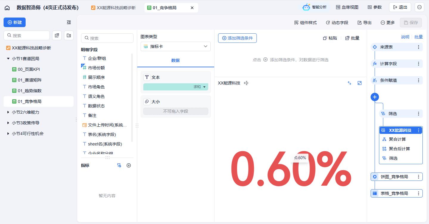This screenshot has height=224, width=429.
Task: Switch to the XX能源科技战略诊断 tab
Action: [x=113, y=8]
